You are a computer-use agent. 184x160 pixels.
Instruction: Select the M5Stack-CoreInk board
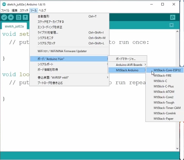click(165, 113)
